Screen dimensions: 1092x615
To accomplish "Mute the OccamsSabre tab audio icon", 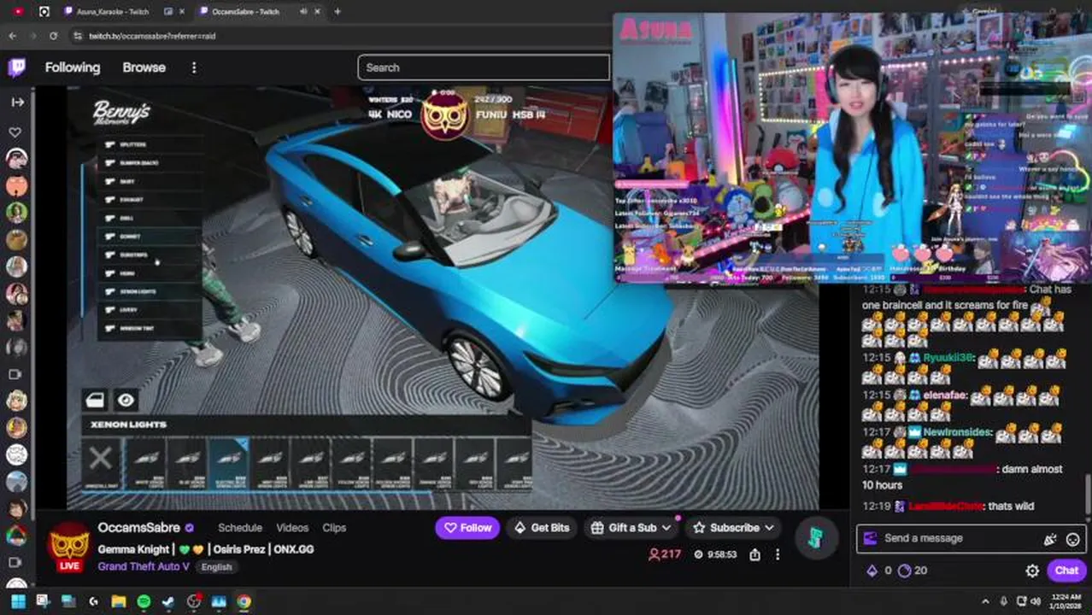I will [x=302, y=11].
